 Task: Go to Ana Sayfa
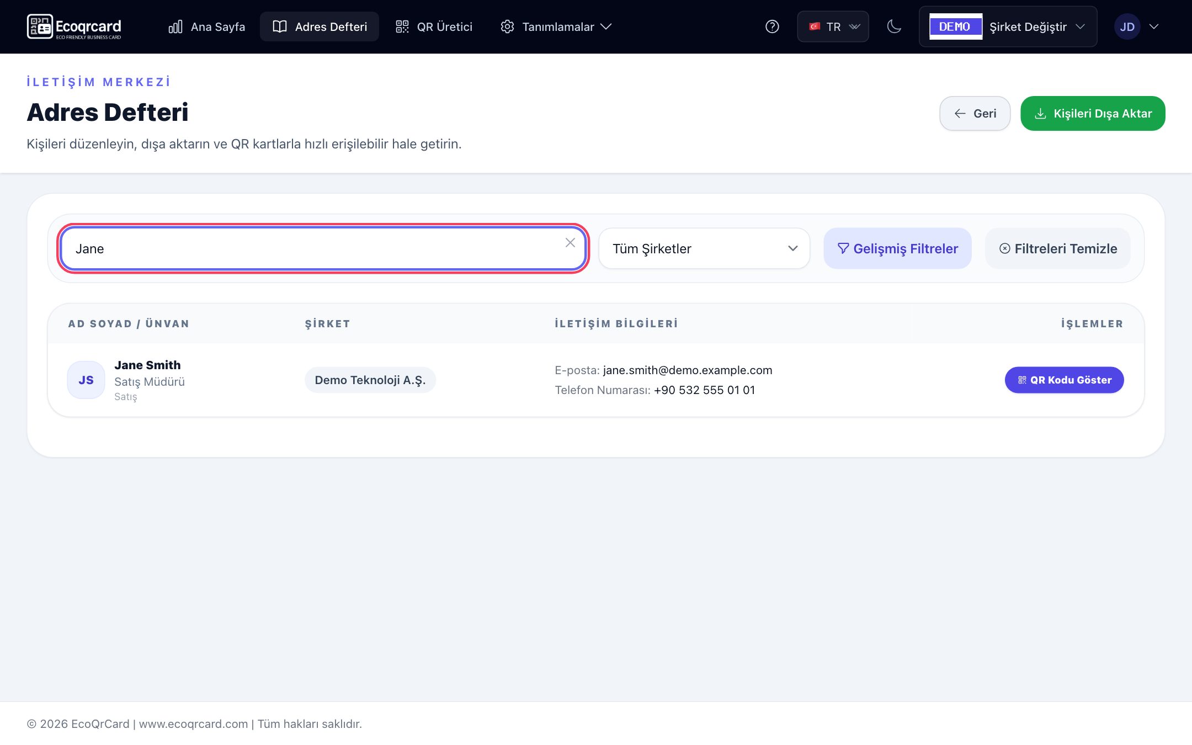pos(207,26)
